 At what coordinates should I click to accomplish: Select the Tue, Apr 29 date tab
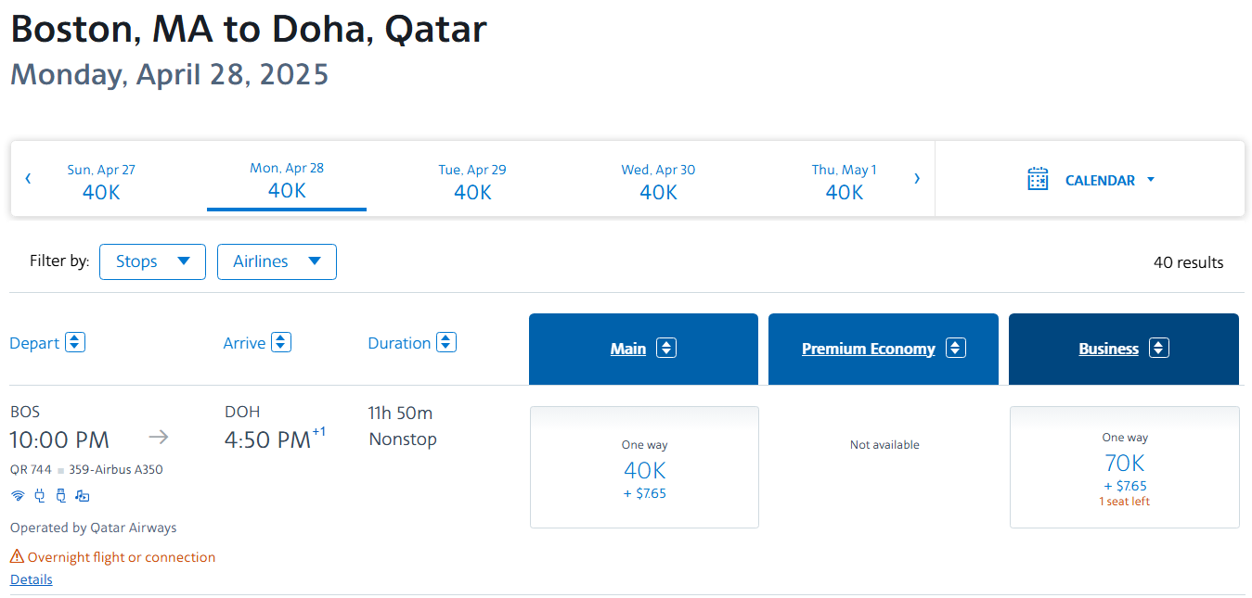(x=472, y=182)
